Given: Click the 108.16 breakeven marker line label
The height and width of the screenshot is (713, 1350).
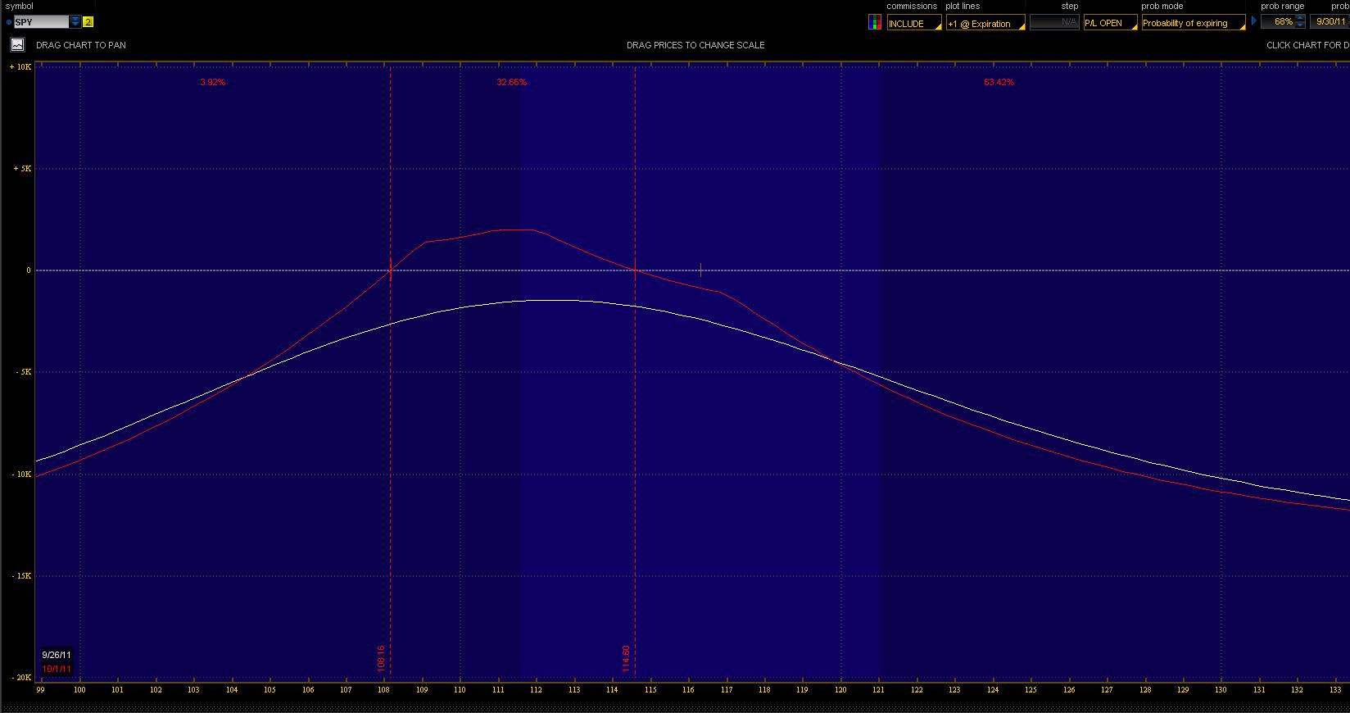Looking at the screenshot, I should coord(381,659).
